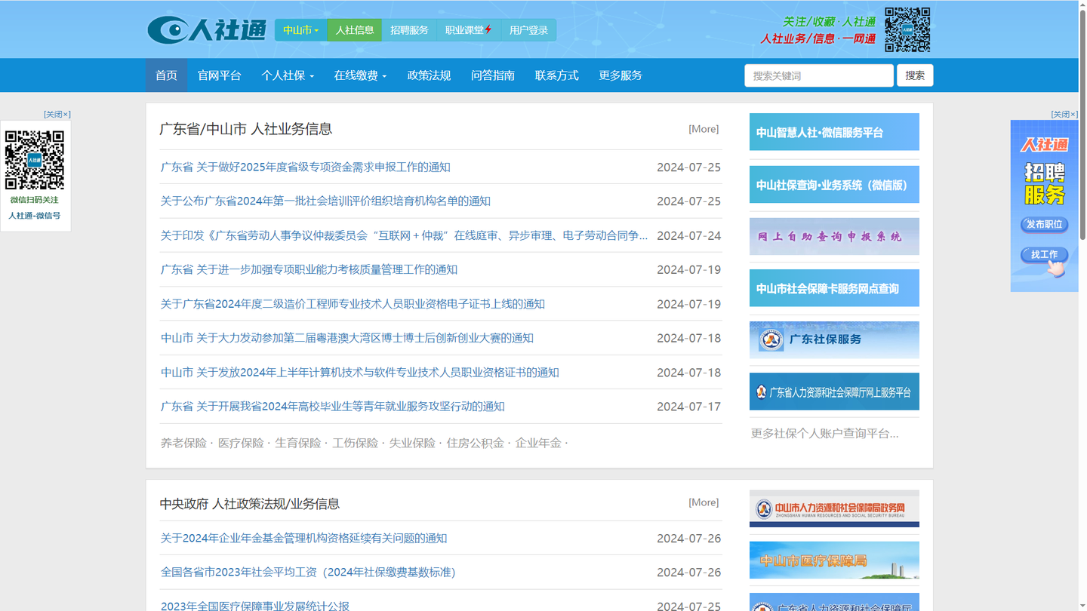The height and width of the screenshot is (611, 1087).
Task: Open More for 广东省/中山市 人社业务信息
Action: point(704,129)
